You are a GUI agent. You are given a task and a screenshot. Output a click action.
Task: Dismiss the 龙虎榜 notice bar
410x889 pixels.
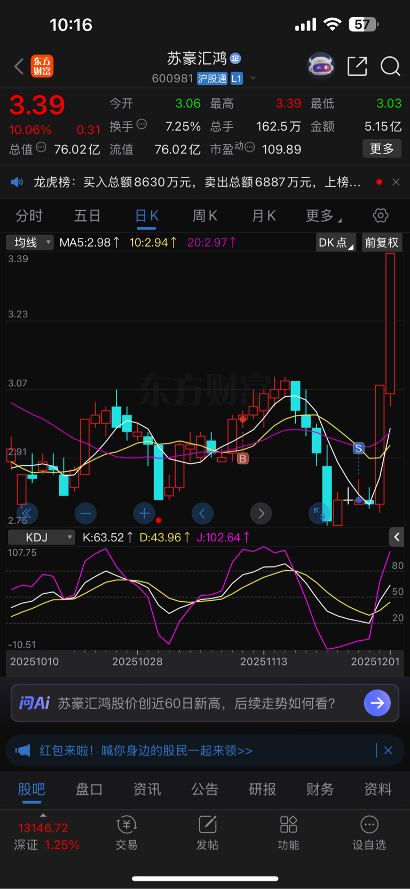click(396, 182)
